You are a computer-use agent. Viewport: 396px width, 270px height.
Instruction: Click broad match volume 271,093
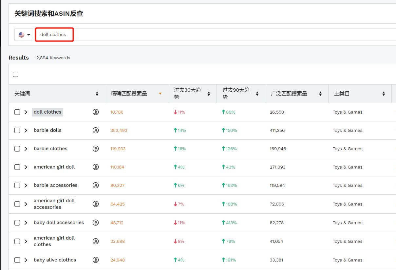click(277, 167)
